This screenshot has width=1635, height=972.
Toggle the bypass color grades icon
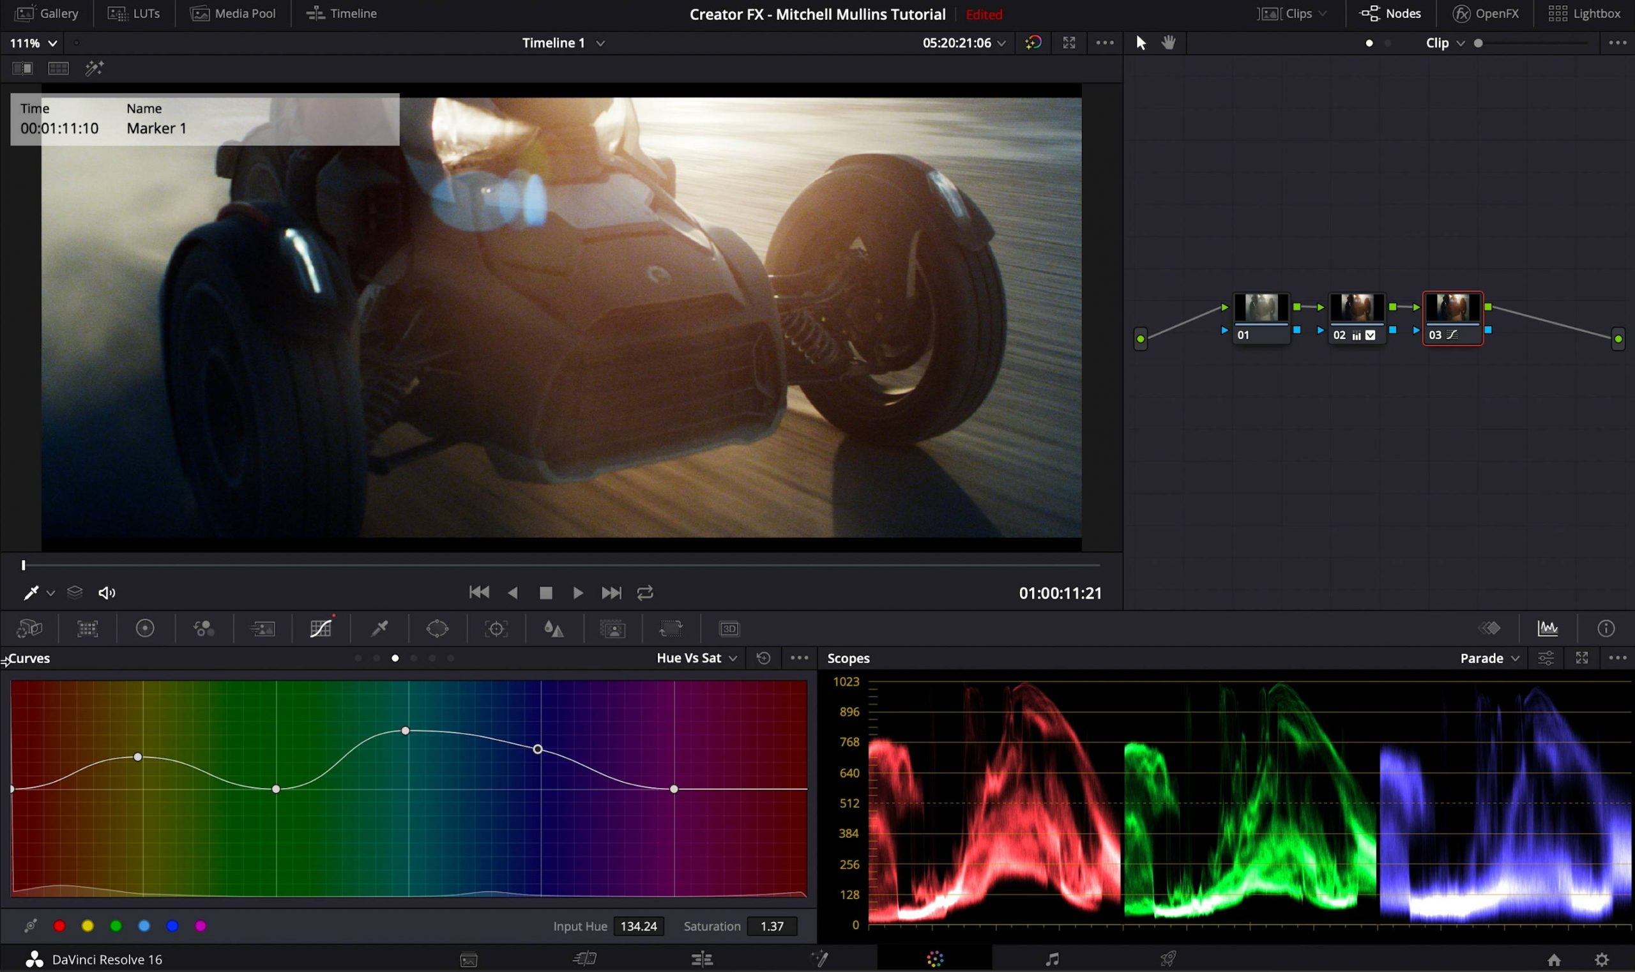coord(1033,43)
